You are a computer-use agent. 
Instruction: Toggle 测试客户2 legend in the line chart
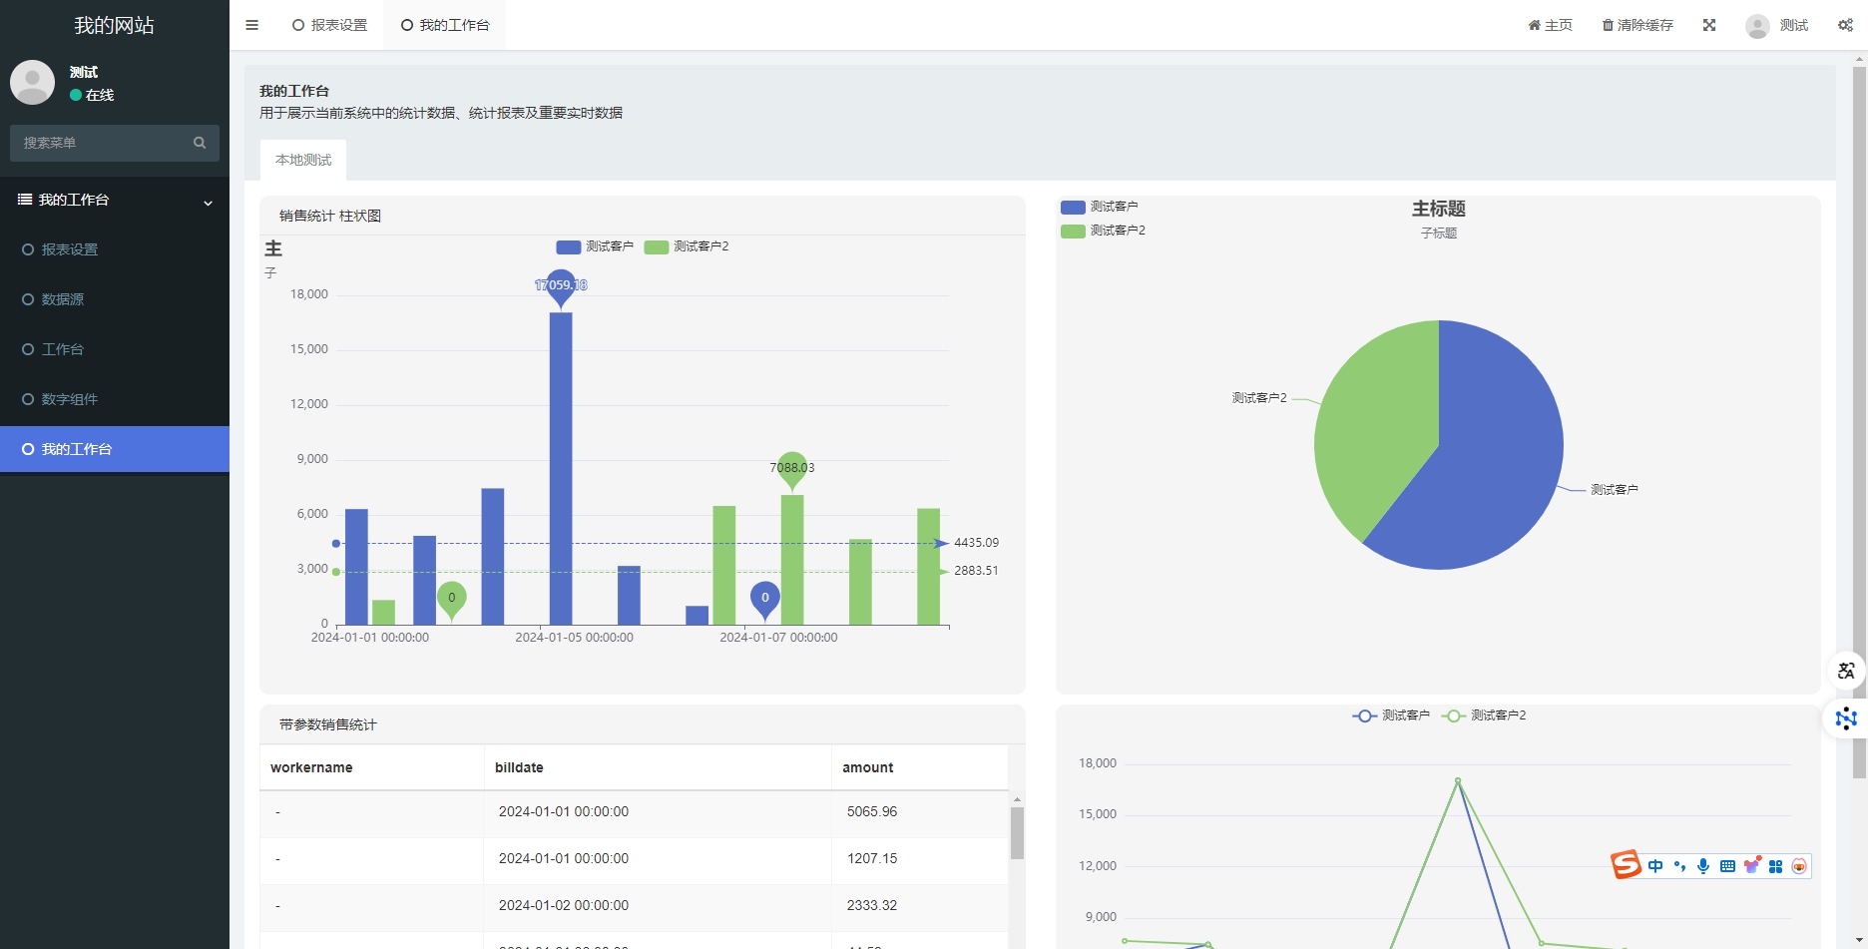point(1484,715)
